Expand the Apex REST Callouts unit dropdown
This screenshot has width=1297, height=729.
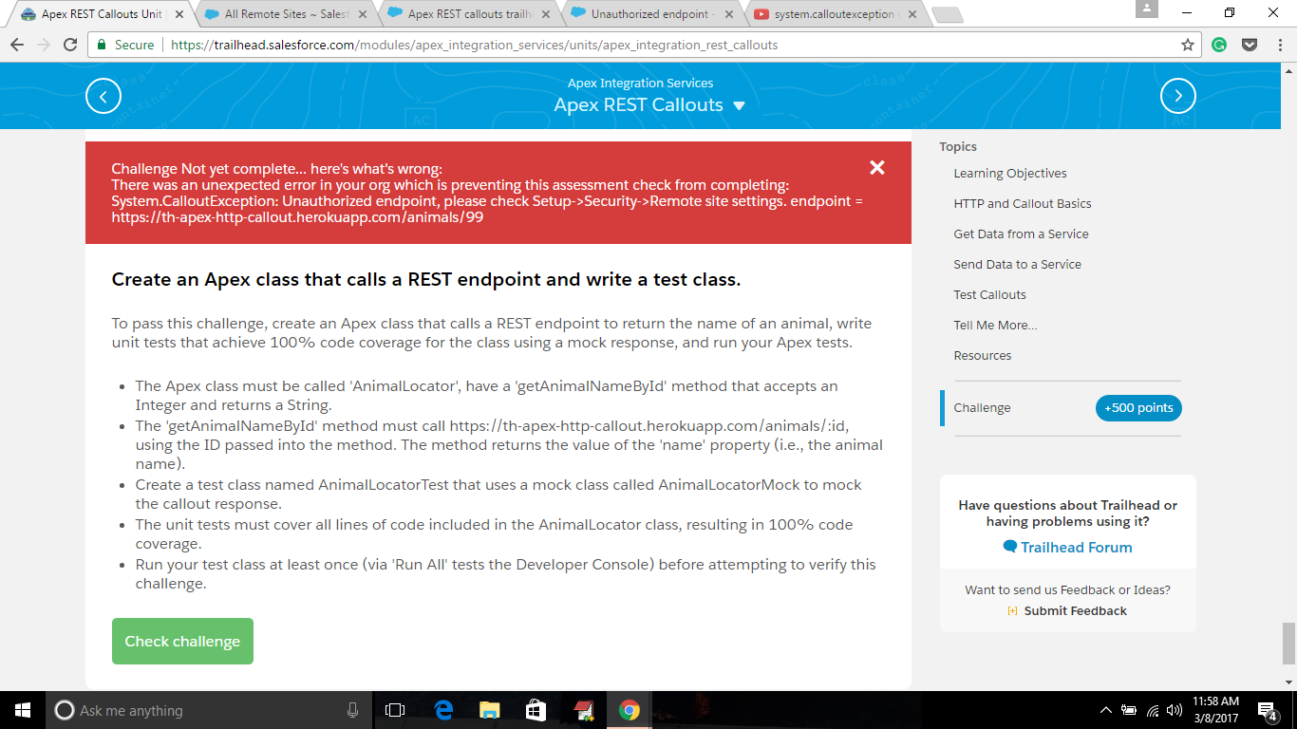[x=740, y=105]
